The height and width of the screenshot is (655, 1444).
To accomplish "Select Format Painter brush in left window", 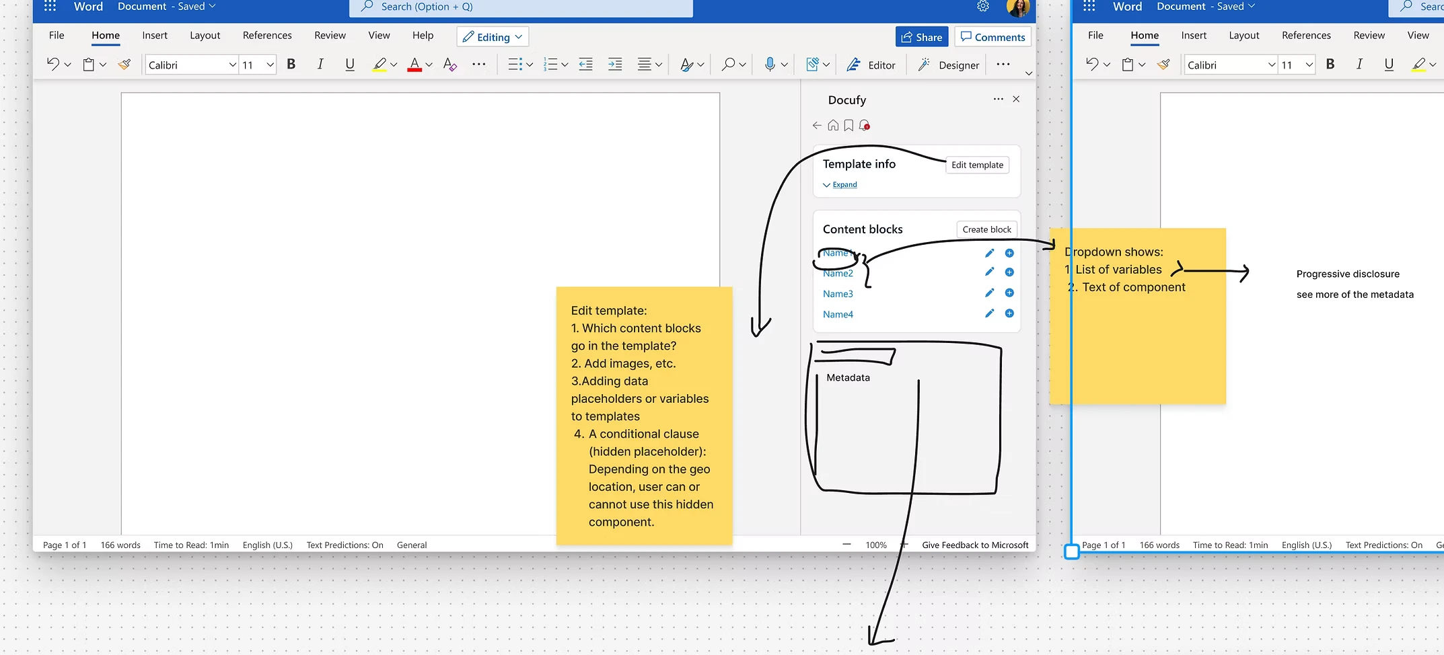I will pyautogui.click(x=124, y=65).
